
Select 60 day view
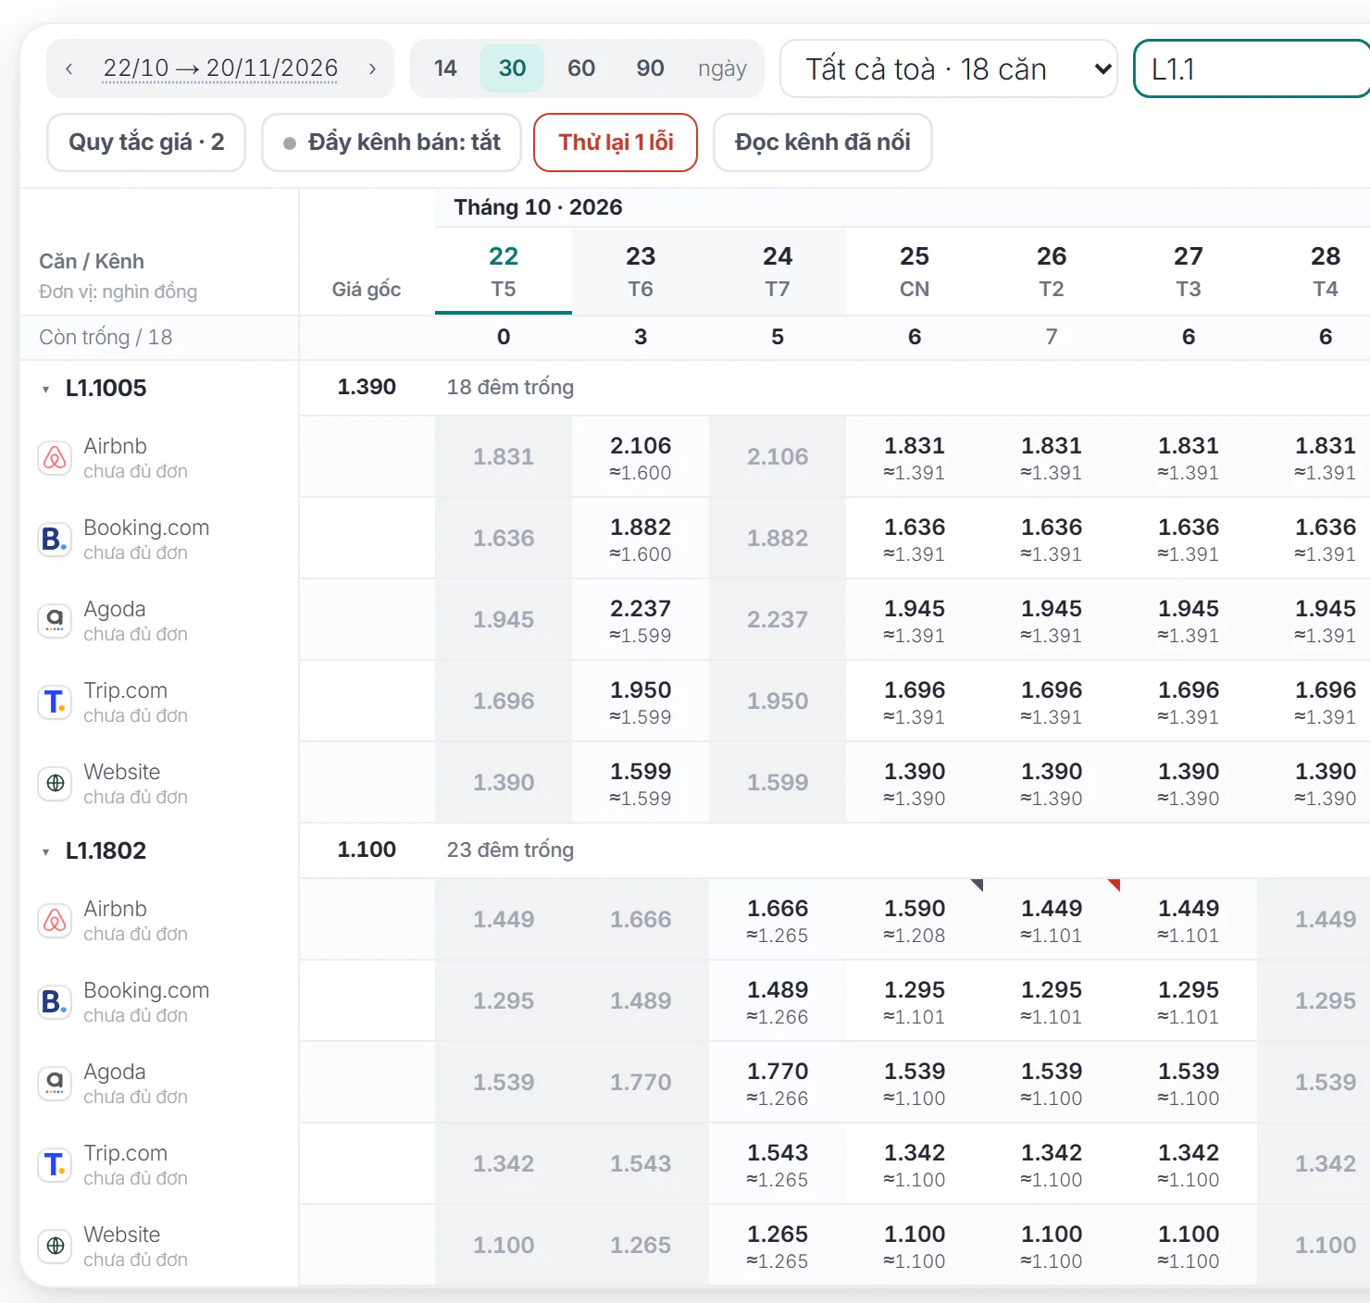click(581, 68)
